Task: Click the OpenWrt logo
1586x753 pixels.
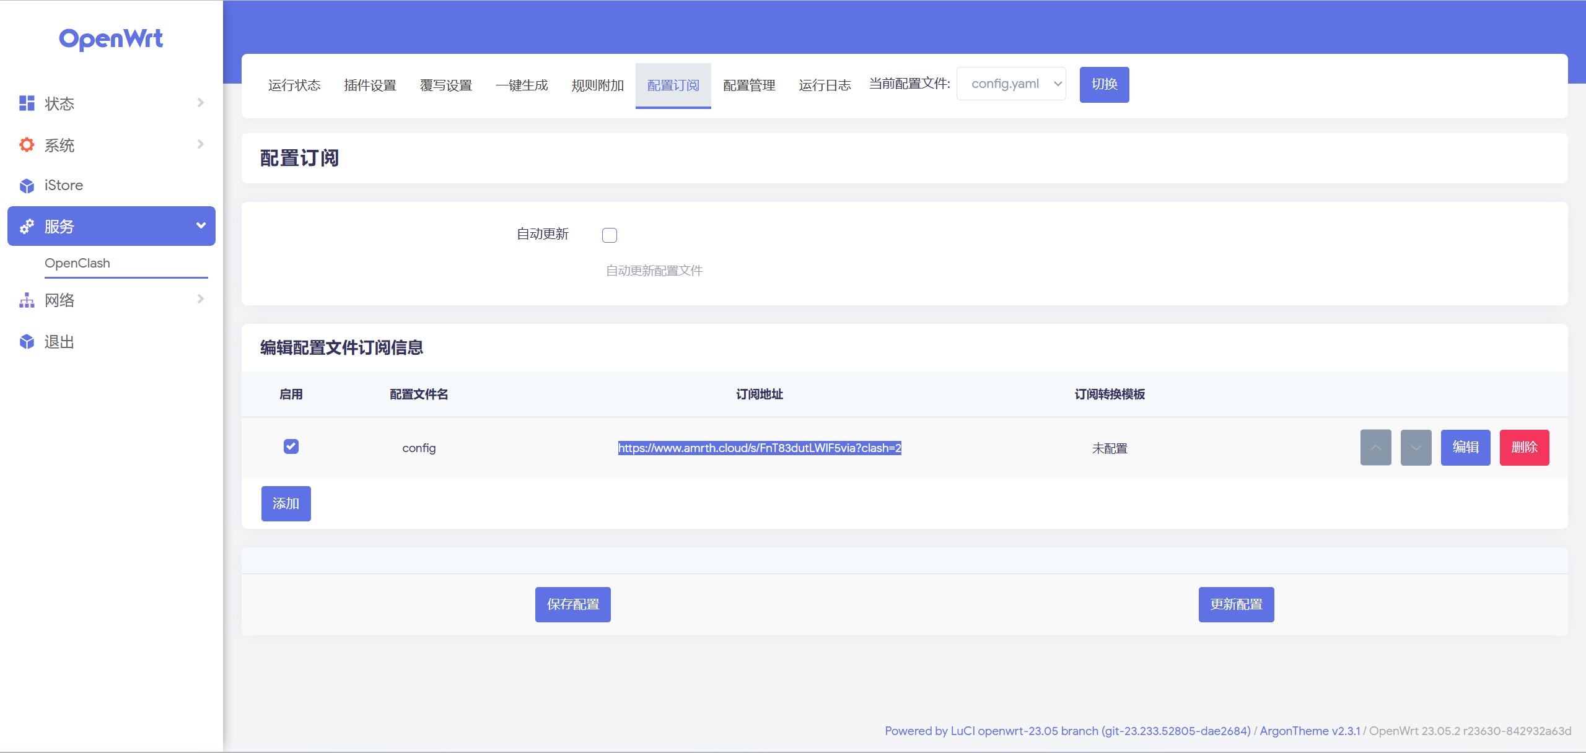Action: pos(111,39)
